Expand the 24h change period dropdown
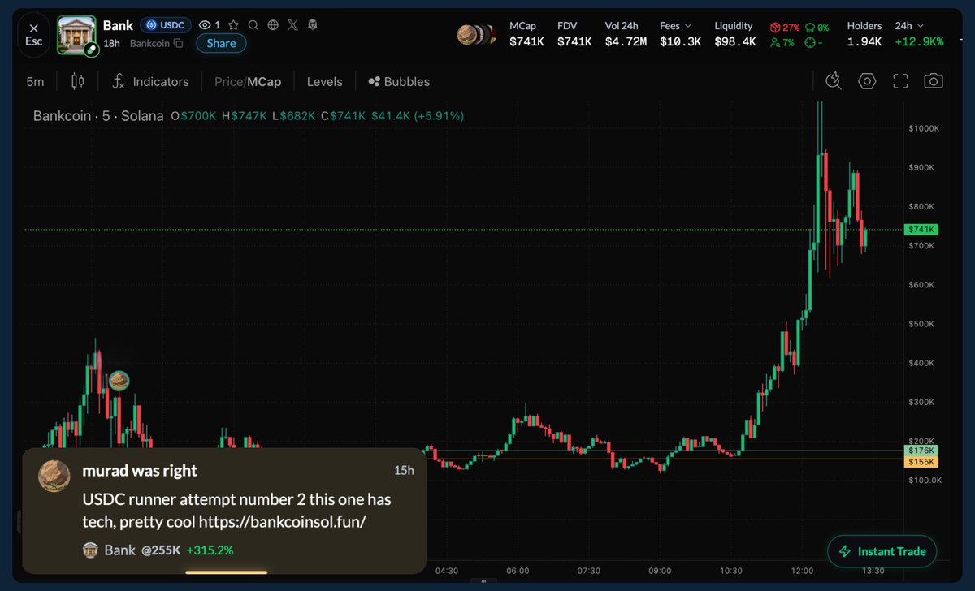 (x=908, y=26)
